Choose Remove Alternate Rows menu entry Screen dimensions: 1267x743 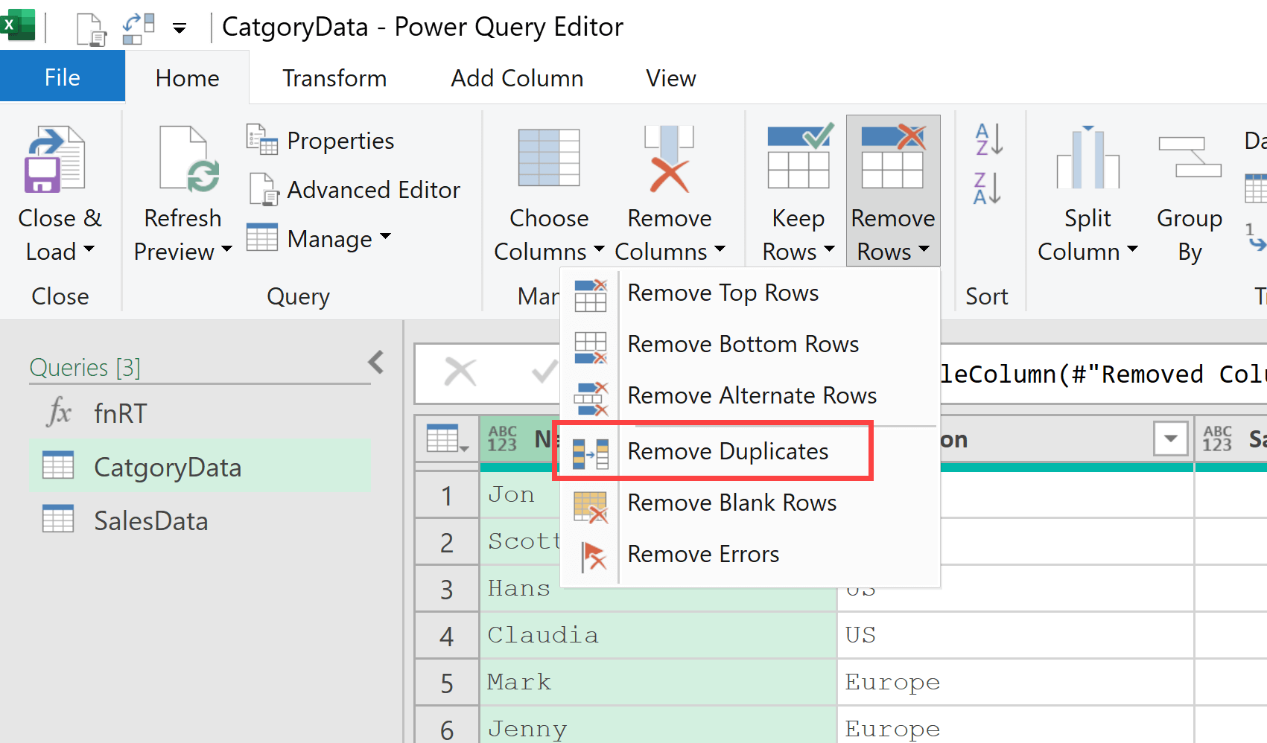pos(749,396)
